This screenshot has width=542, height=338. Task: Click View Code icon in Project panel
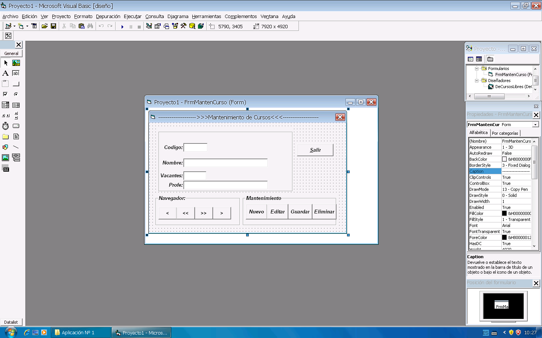[x=470, y=59]
